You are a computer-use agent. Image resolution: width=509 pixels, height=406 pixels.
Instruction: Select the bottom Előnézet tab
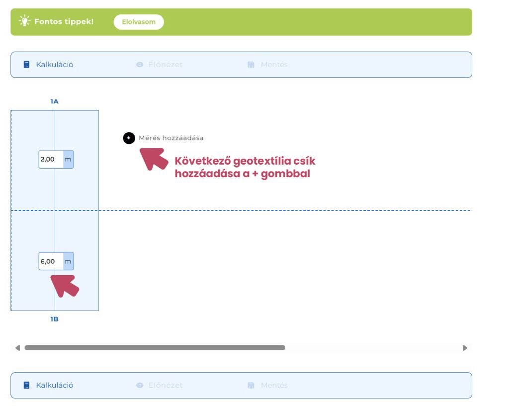click(x=165, y=385)
